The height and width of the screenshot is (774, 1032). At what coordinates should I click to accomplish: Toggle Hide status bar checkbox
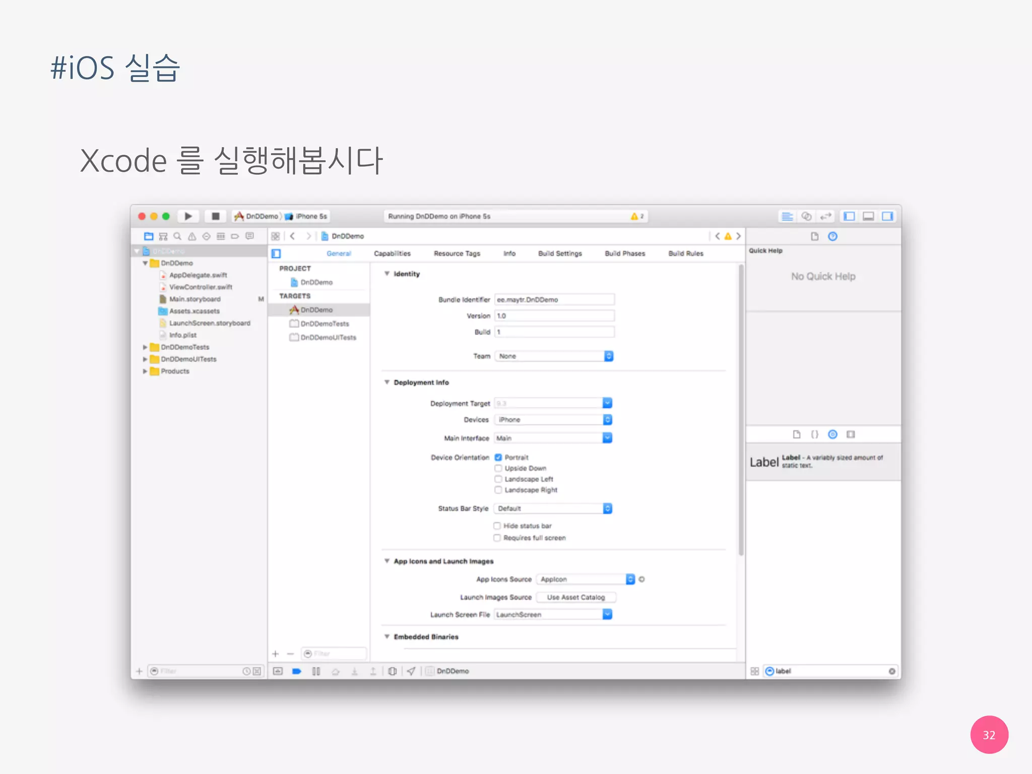coord(497,526)
